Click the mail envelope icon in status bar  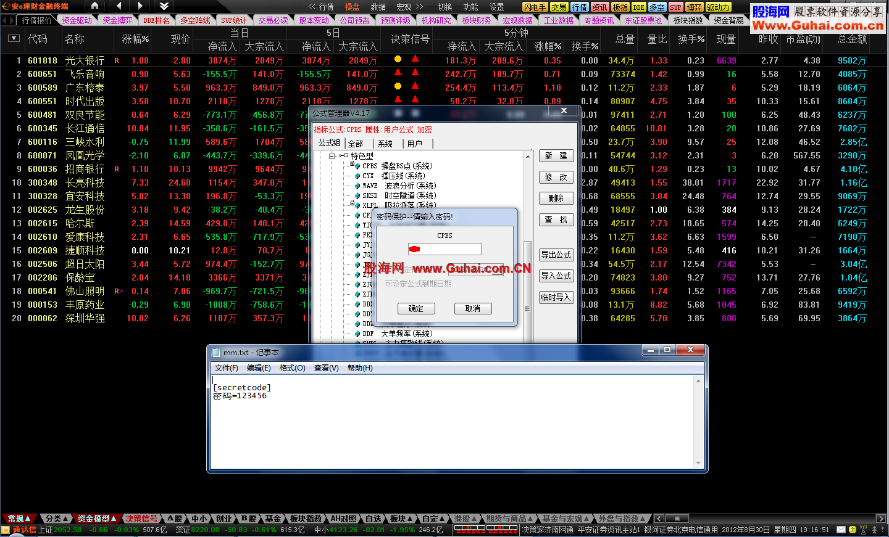(x=841, y=530)
